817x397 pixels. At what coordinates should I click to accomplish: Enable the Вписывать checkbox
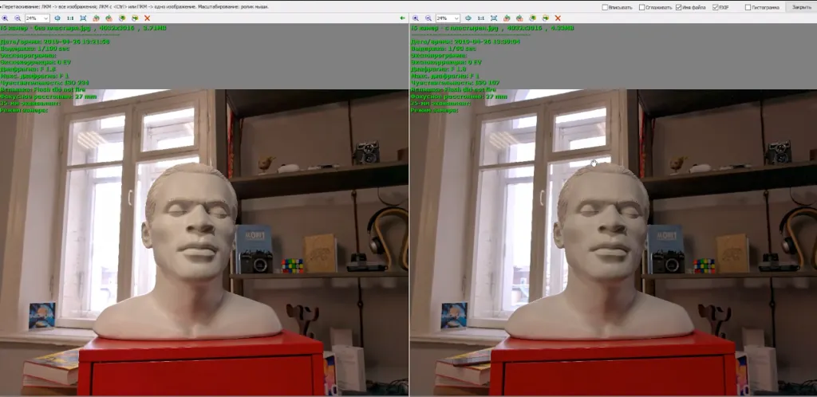606,7
